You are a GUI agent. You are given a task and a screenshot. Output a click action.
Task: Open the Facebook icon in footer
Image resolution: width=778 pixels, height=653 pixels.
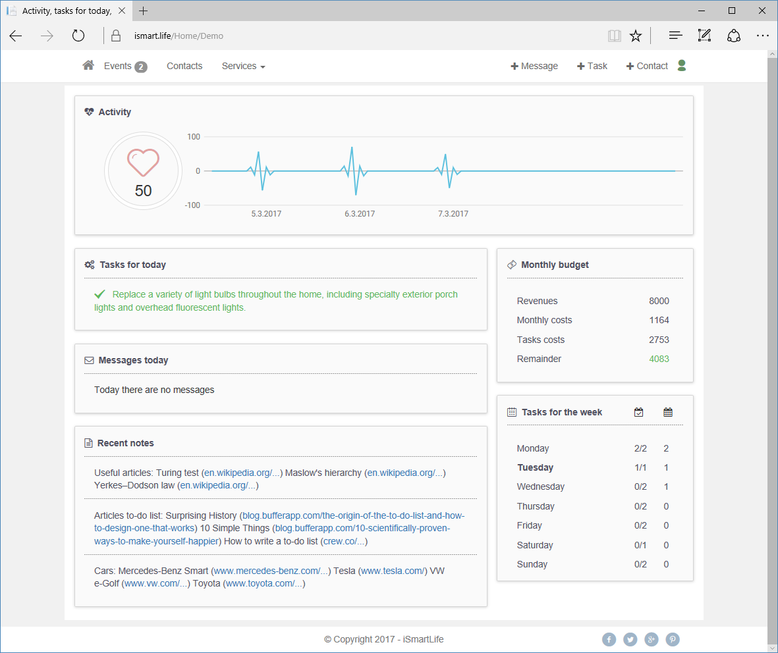coord(609,640)
